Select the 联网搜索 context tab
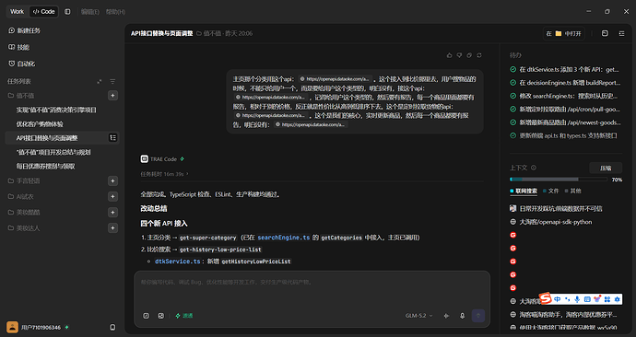 coord(524,191)
